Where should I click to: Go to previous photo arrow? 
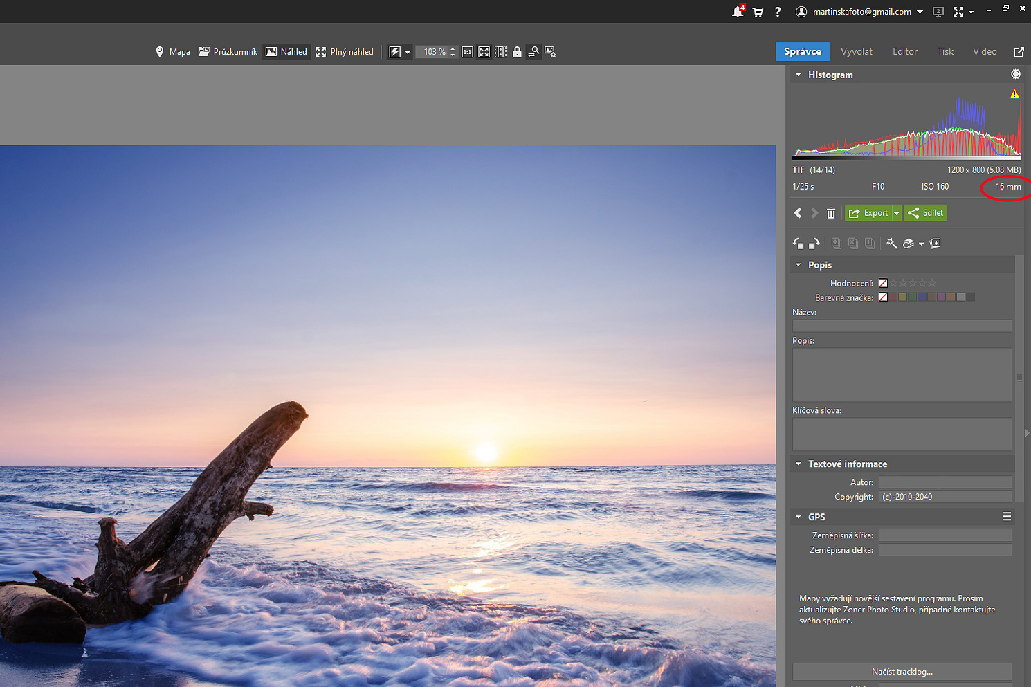pos(798,213)
